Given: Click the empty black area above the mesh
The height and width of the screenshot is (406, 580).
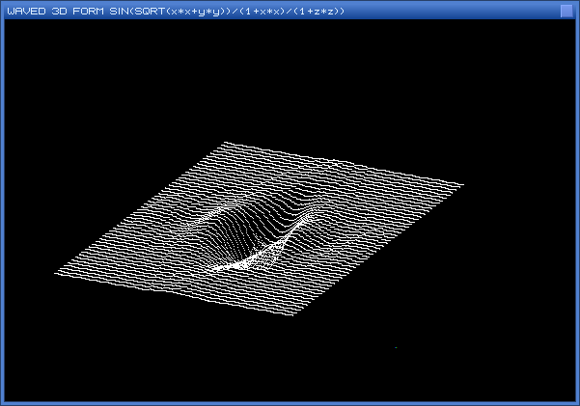Looking at the screenshot, I should click(x=290, y=77).
